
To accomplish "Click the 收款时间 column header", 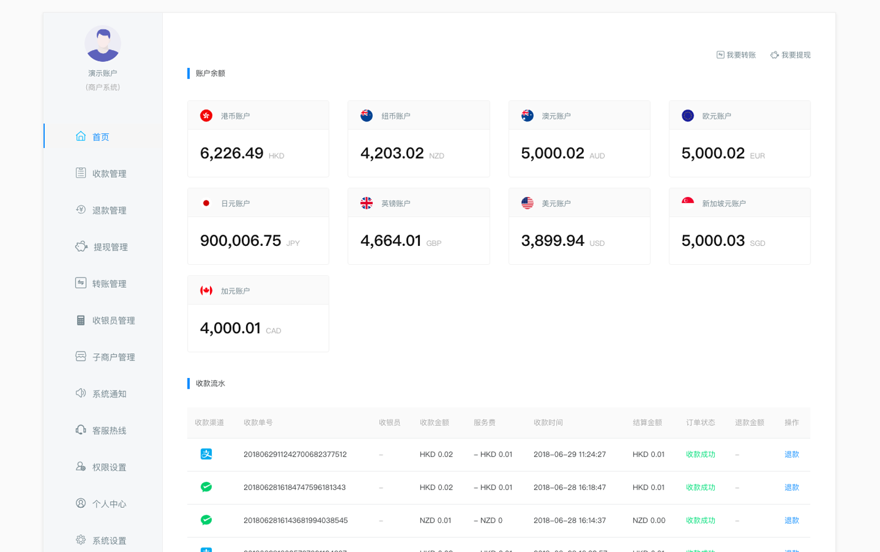I will click(548, 422).
